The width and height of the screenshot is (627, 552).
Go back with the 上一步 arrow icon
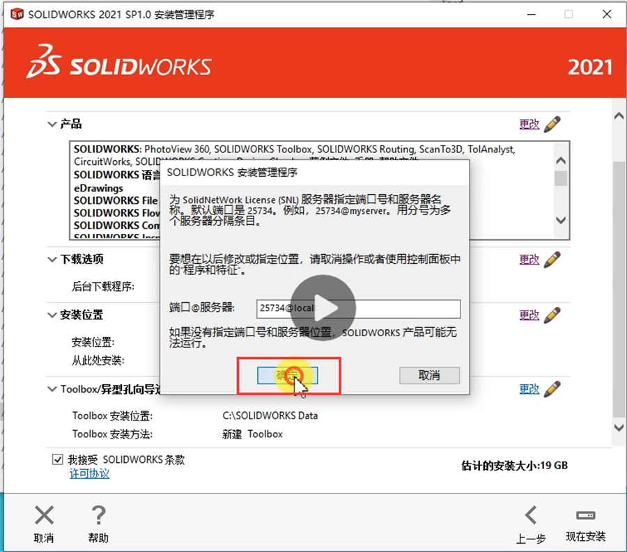[531, 515]
